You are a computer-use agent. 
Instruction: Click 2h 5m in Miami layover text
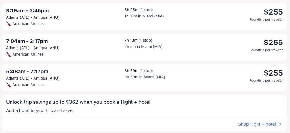pos(143,47)
